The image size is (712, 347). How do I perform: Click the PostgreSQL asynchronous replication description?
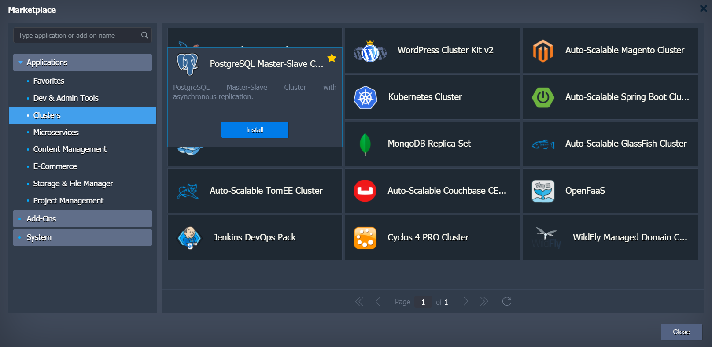point(255,92)
